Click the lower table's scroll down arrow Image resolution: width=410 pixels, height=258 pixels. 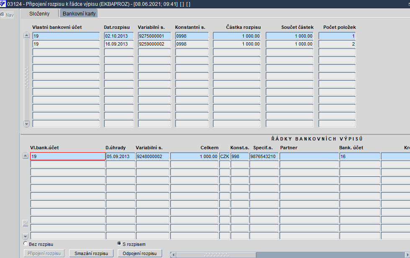26,237
